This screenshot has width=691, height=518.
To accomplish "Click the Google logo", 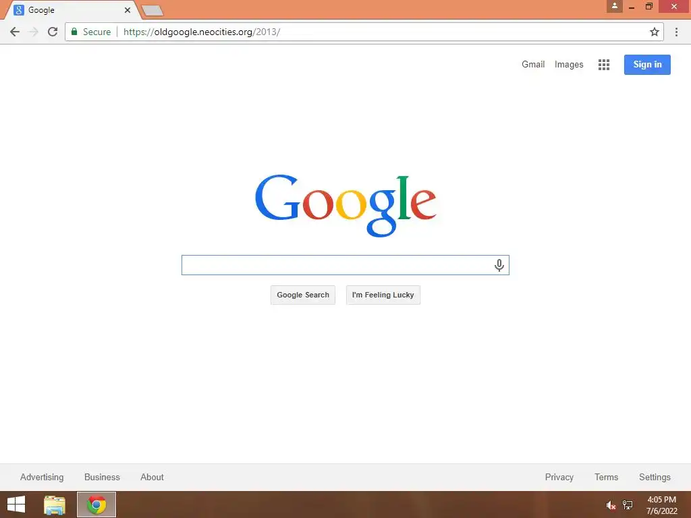I will 345,205.
